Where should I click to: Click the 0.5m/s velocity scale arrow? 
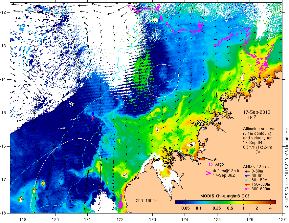click(x=254, y=152)
